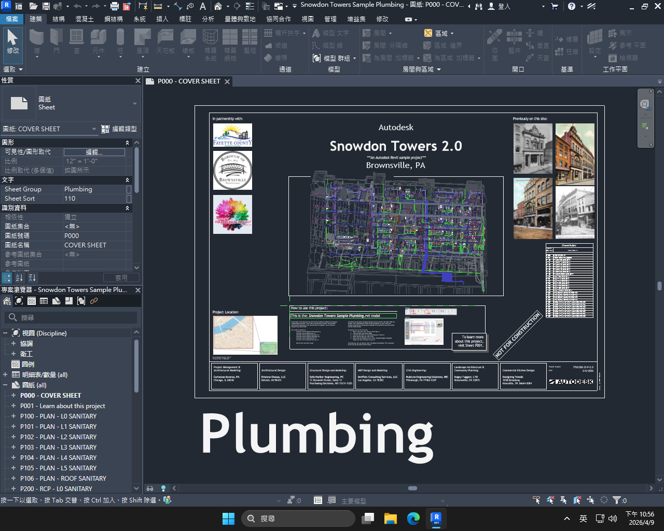664x531 pixels.
Task: Open the Default 3D View house icon
Action: (x=218, y=6)
